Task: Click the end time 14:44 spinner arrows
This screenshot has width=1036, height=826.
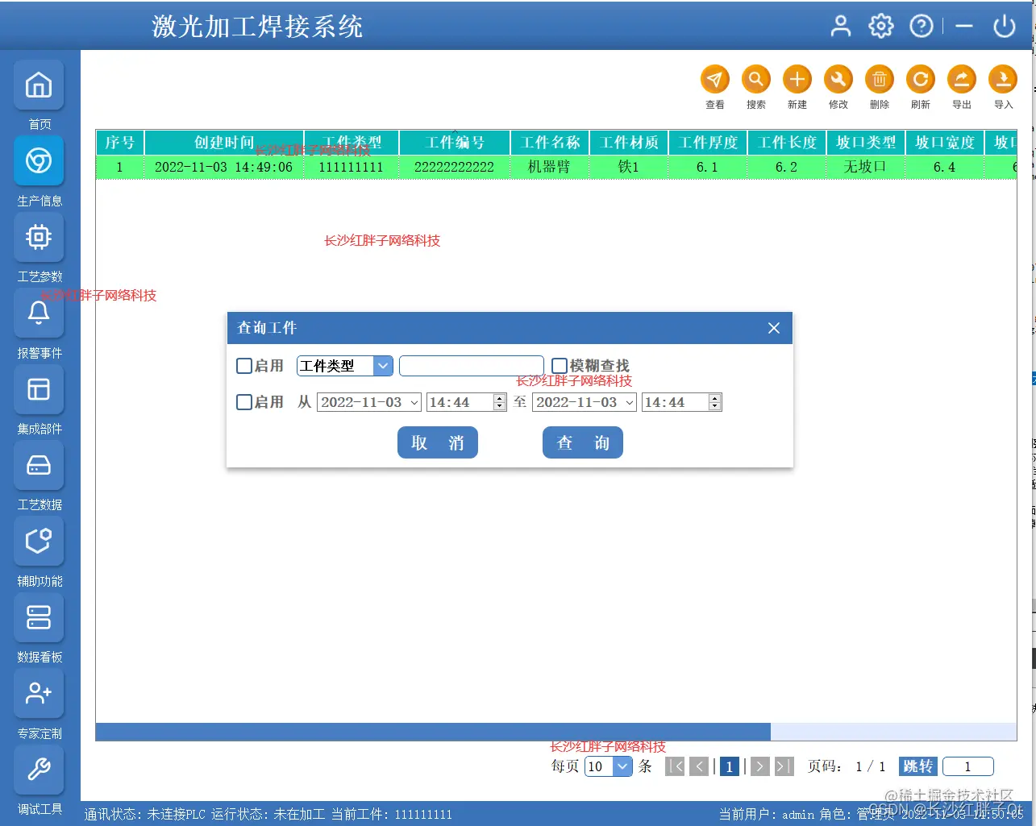Action: click(714, 402)
